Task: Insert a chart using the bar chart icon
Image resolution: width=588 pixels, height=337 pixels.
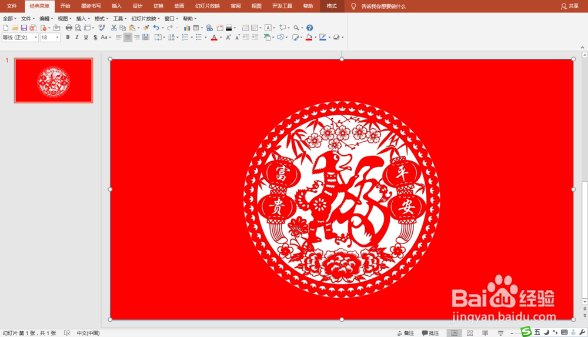Action: [x=187, y=28]
